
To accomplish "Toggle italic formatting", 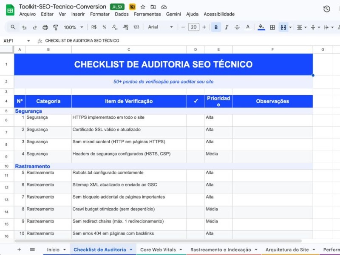I will pos(226,27).
